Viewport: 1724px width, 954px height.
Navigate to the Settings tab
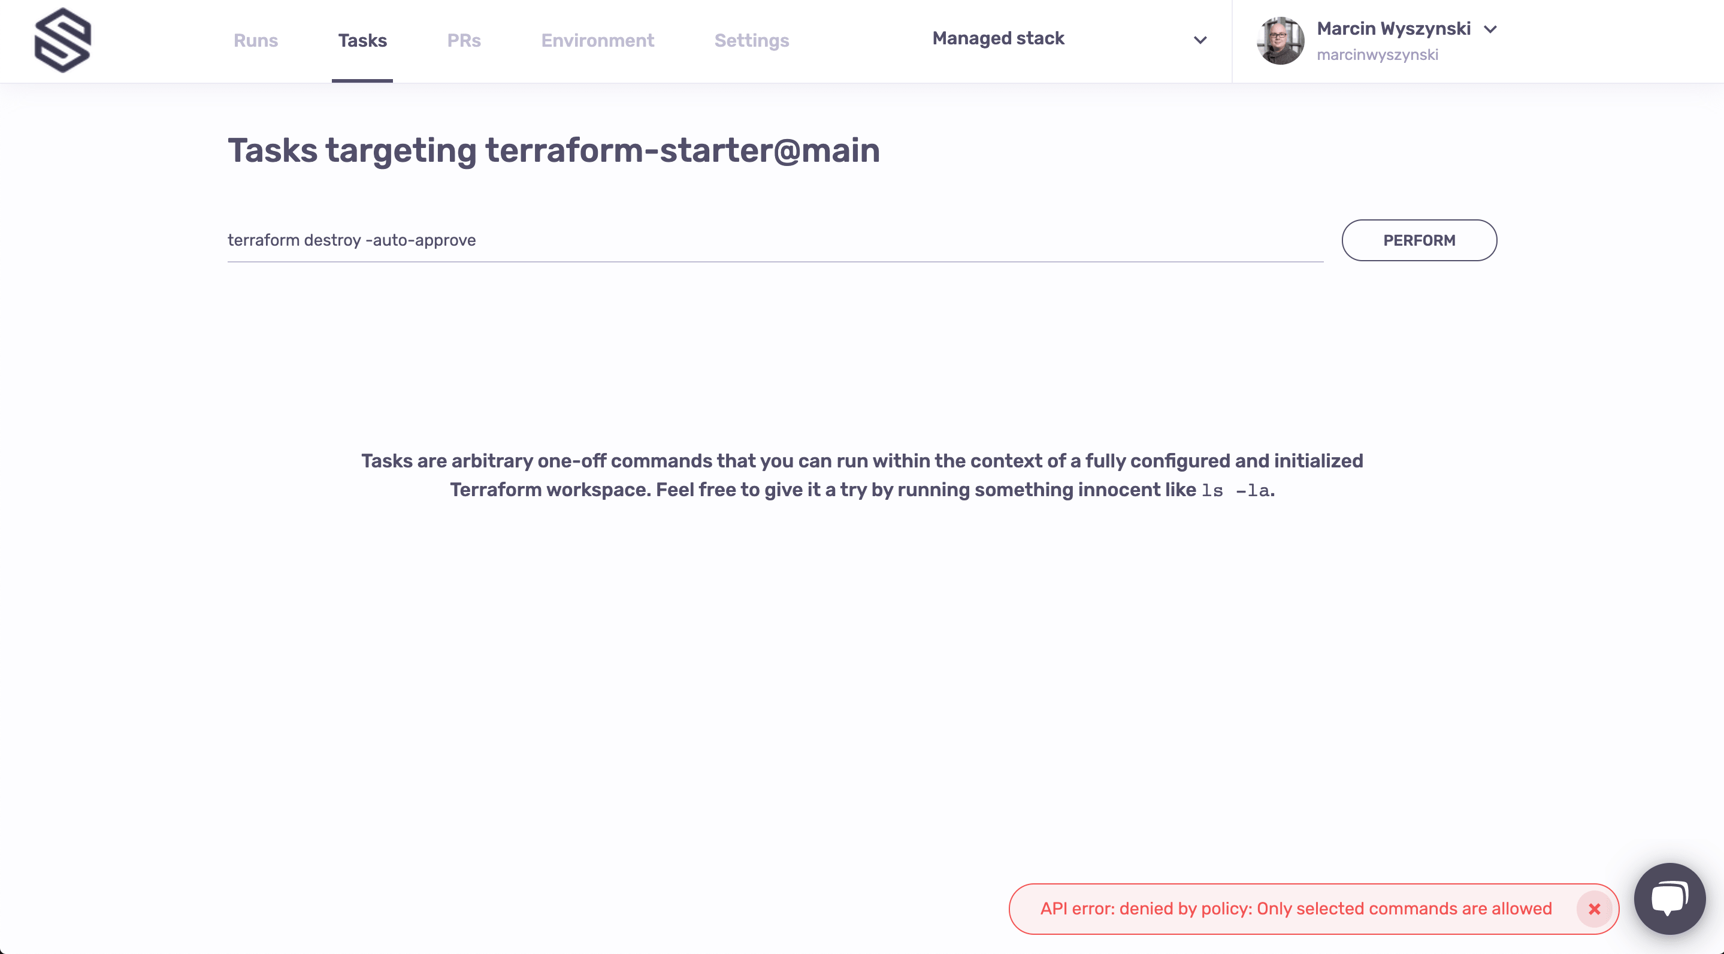(x=752, y=41)
